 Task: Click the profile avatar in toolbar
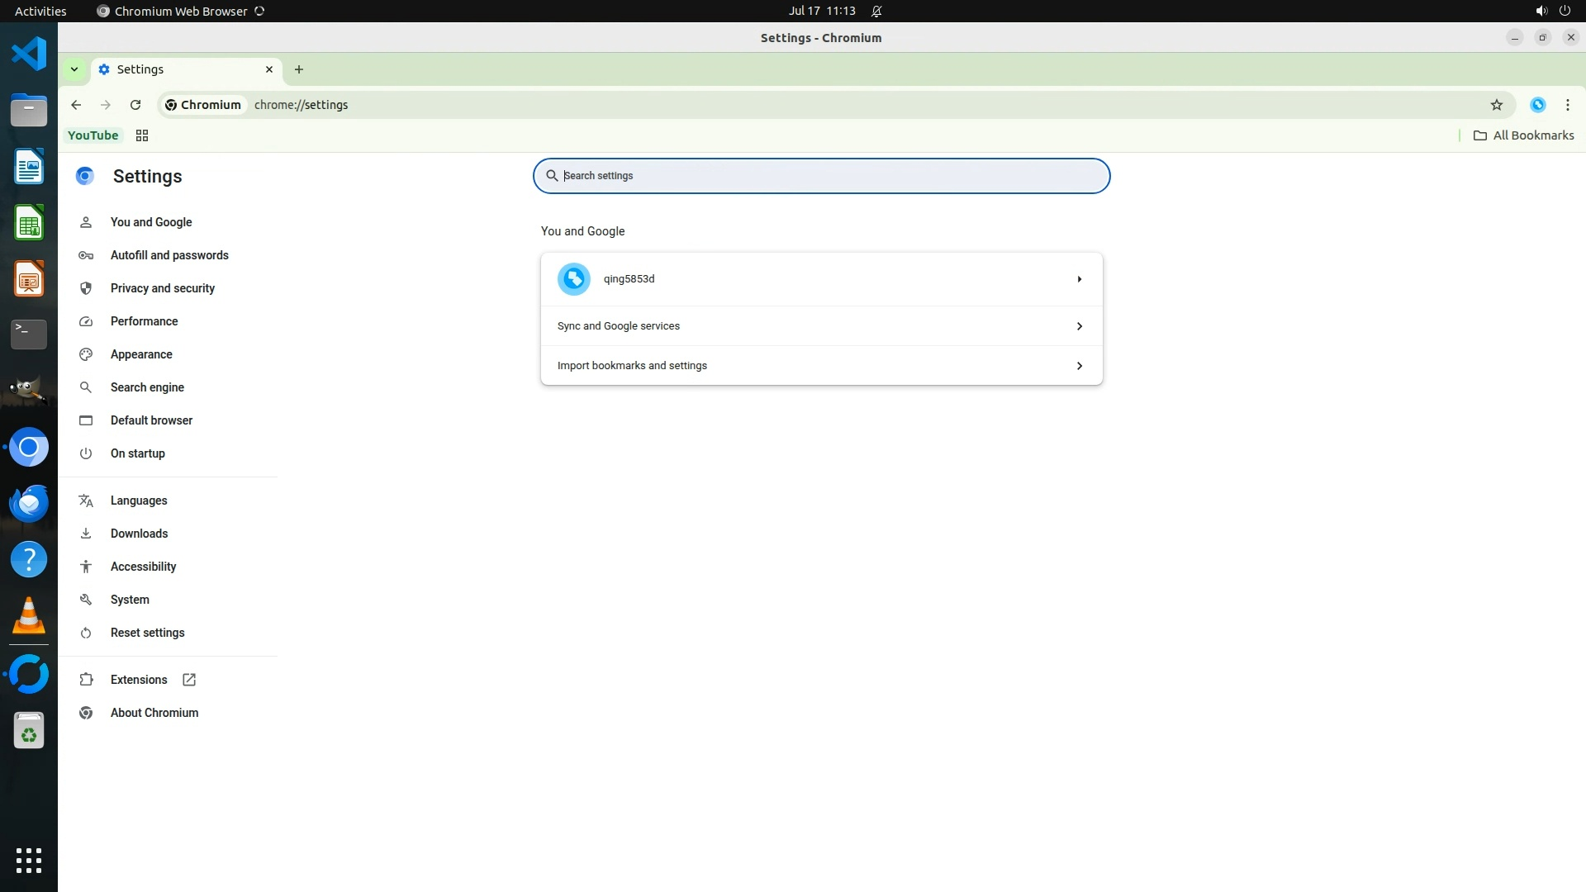(x=1537, y=105)
